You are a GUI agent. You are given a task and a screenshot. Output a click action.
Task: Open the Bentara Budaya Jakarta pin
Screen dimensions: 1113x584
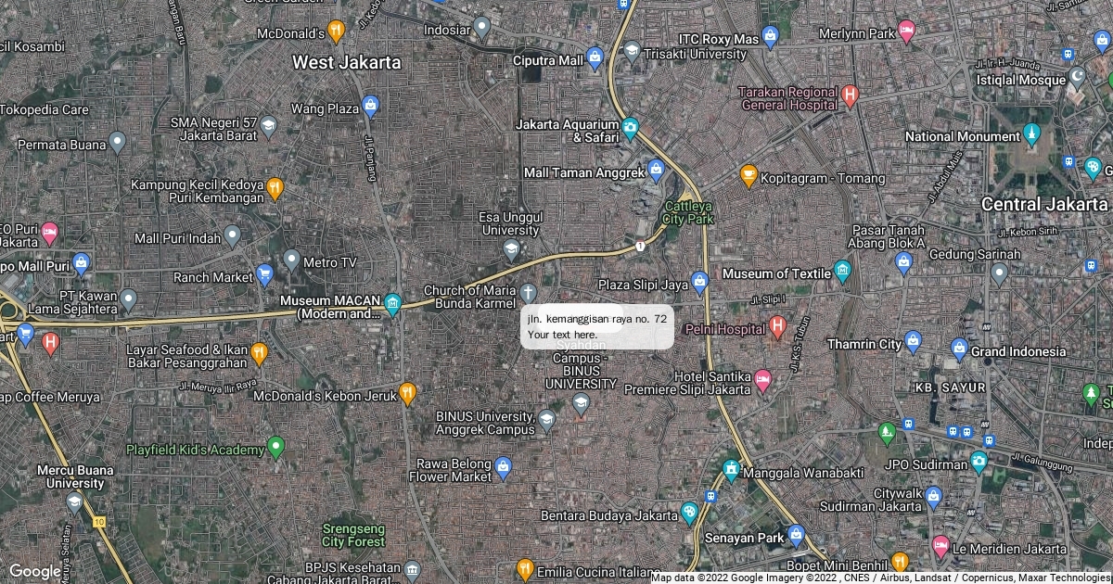(688, 514)
